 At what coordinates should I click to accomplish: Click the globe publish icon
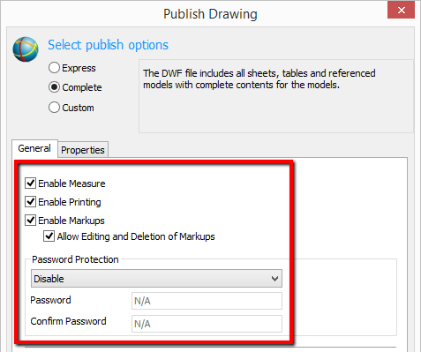[x=26, y=49]
